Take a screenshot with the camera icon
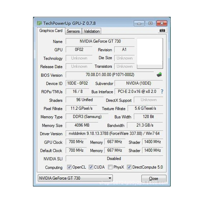Image resolution: width=204 pixels, height=204 pixels. click(162, 30)
